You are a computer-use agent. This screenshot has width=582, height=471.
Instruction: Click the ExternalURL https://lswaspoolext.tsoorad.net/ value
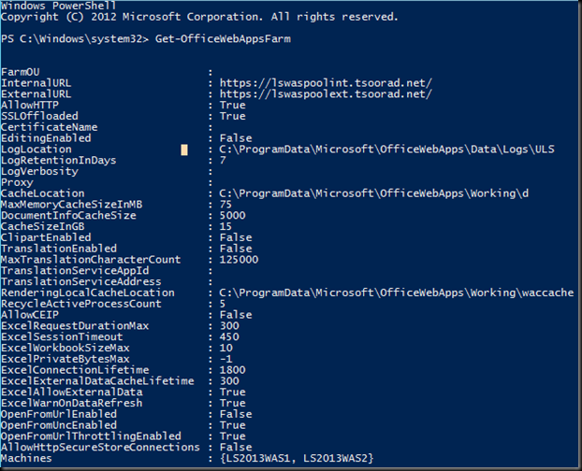click(326, 93)
